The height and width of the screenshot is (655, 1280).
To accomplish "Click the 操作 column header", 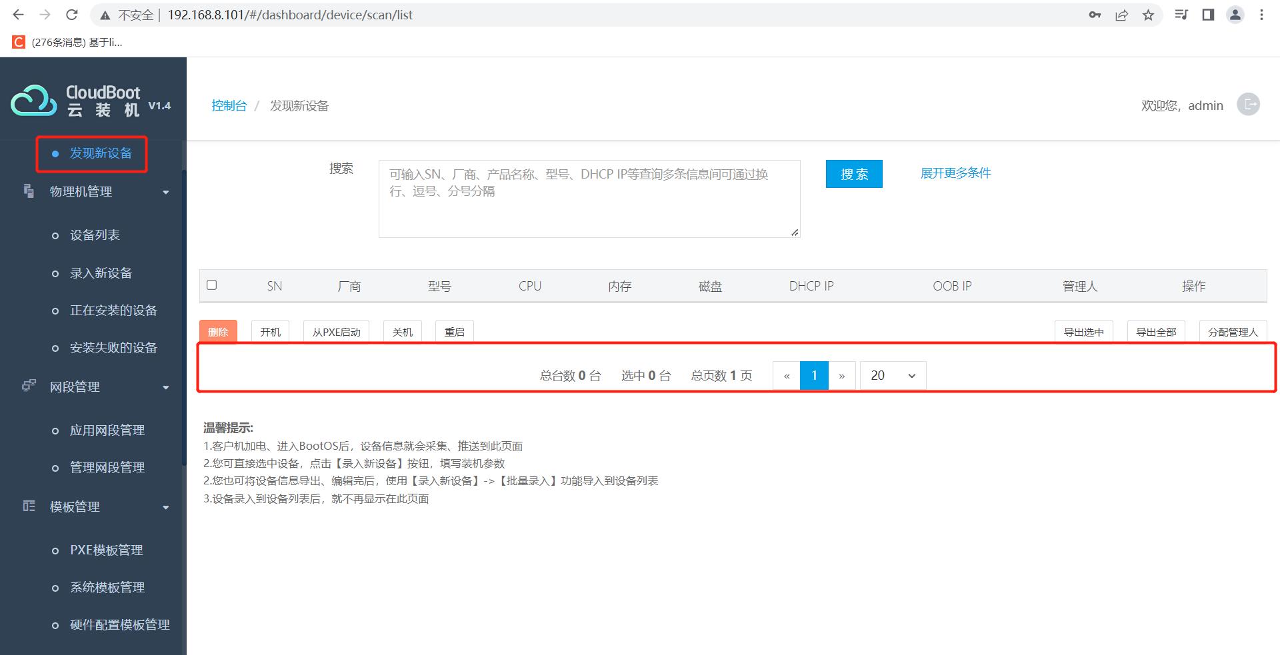I will [x=1194, y=286].
